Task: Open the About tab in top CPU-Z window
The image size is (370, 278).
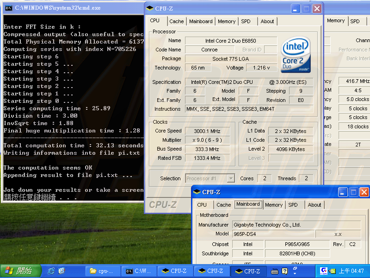Action: click(267, 21)
